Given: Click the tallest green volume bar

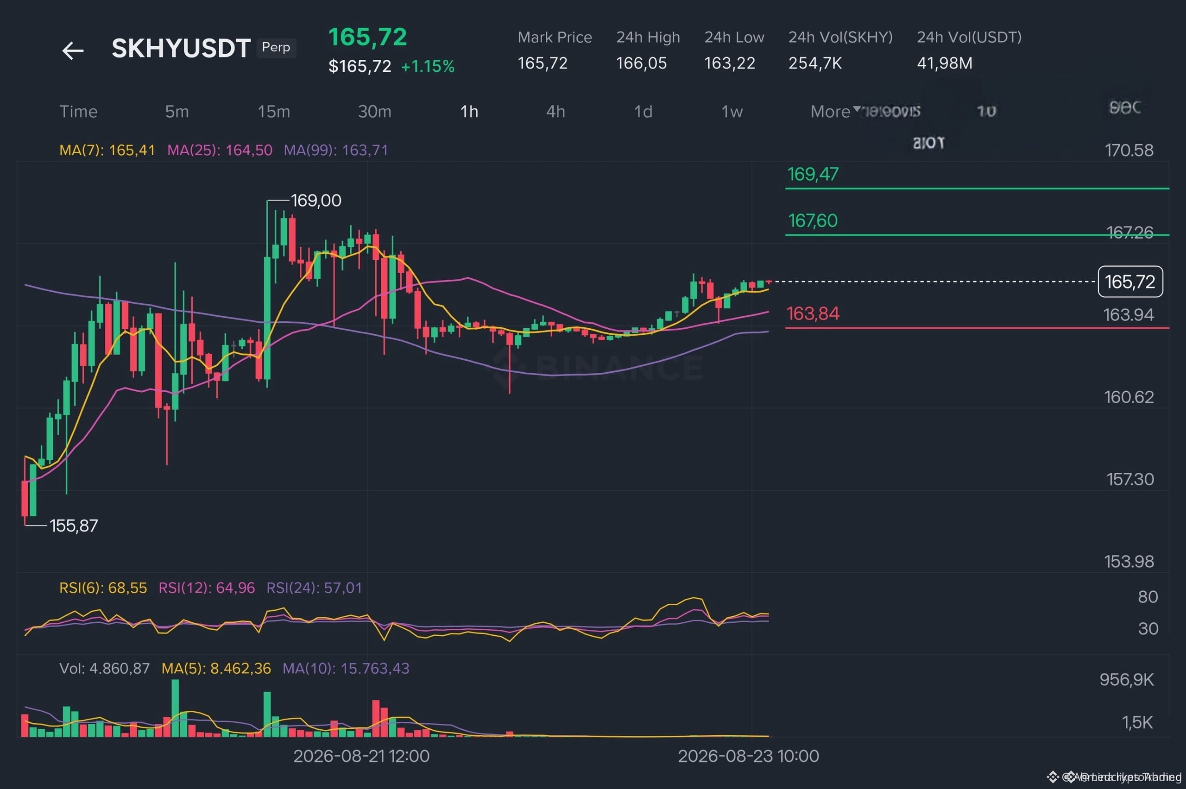Looking at the screenshot, I should click(x=175, y=708).
